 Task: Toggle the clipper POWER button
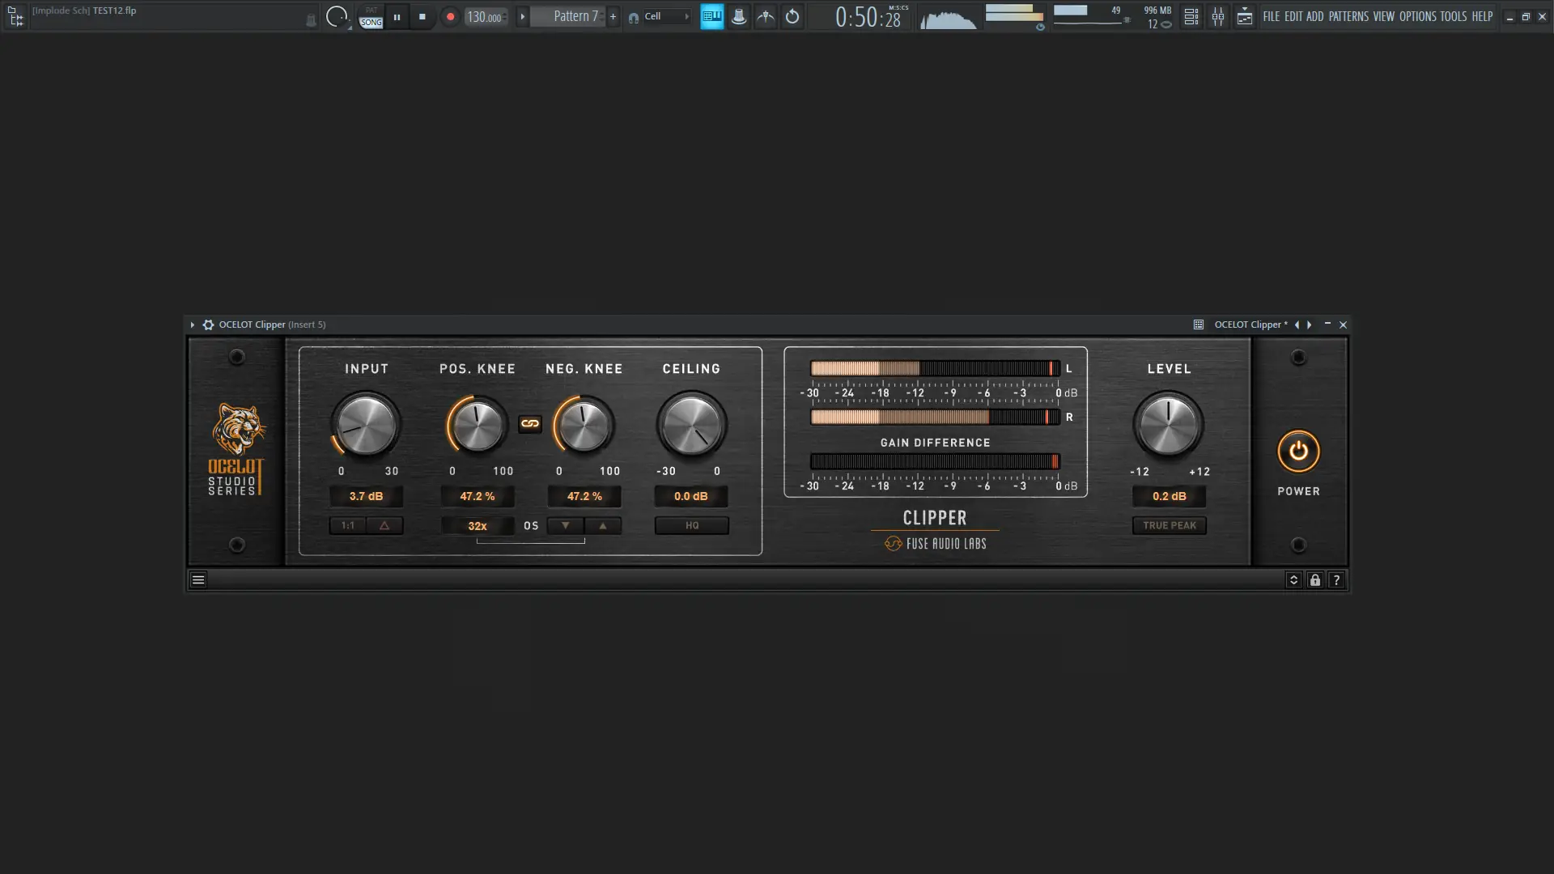(x=1298, y=452)
